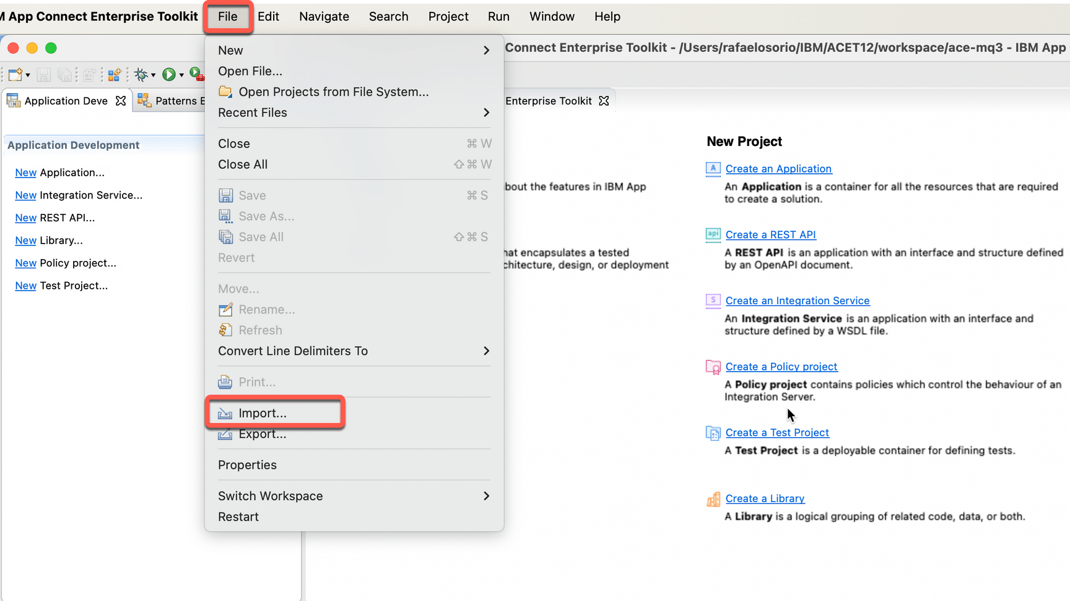Screen dimensions: 1070x601
Task: Click the Import icon in the File menu
Action: point(225,414)
